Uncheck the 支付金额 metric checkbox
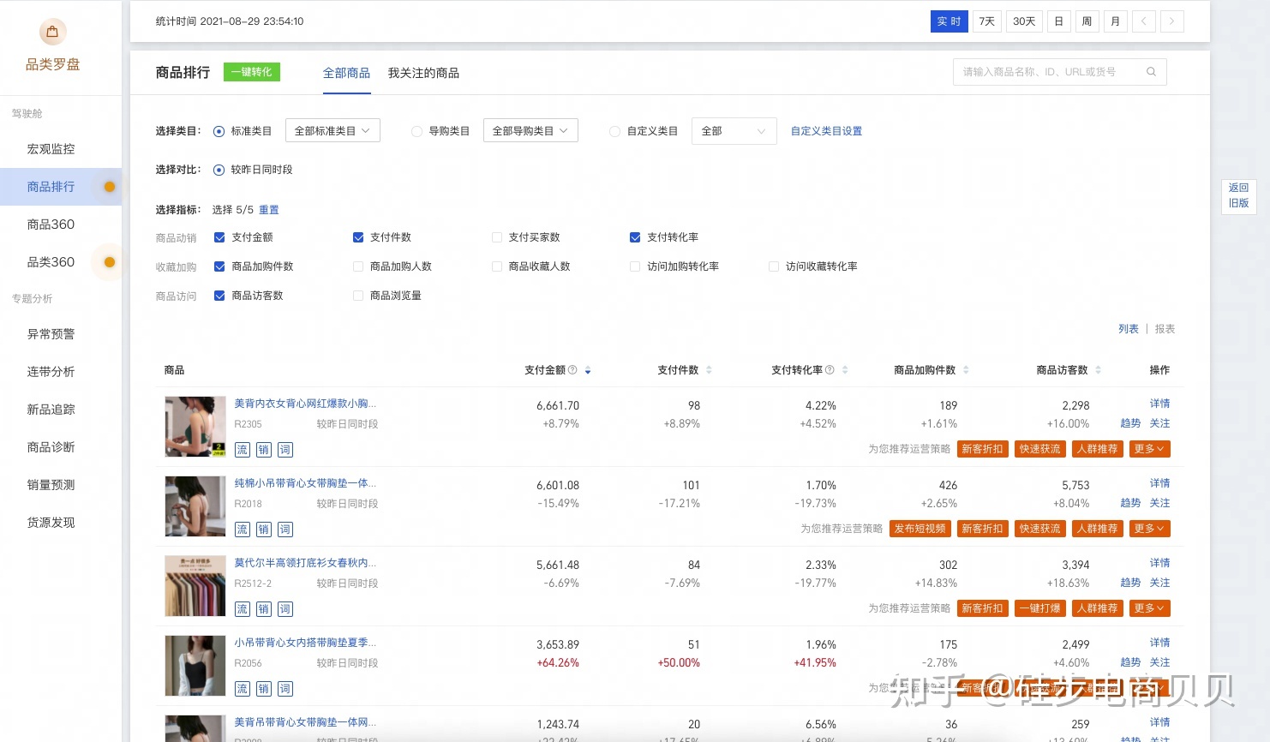 pyautogui.click(x=219, y=237)
